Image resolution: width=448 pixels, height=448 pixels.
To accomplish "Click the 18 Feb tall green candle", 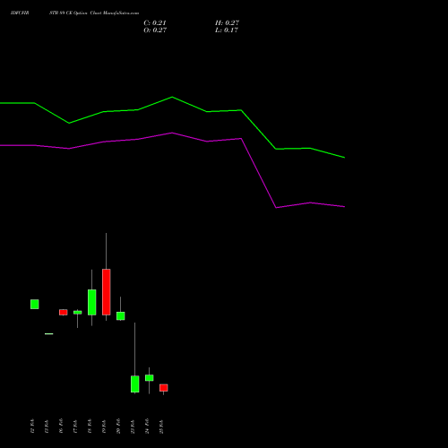I will [x=92, y=302].
